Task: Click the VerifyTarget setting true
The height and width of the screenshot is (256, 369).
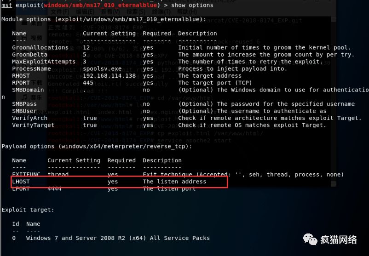Action: click(90, 125)
